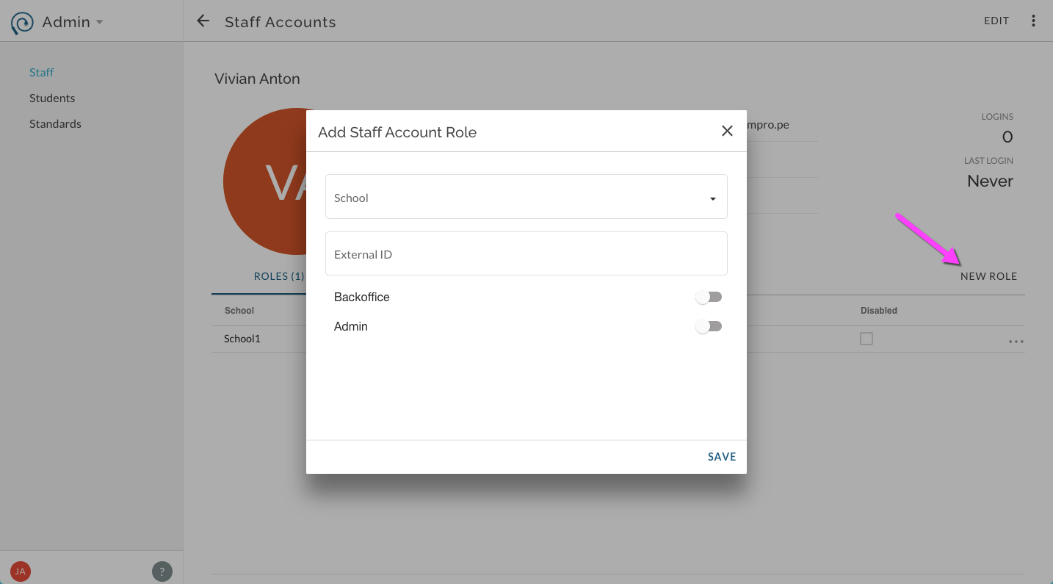This screenshot has height=584, width=1053.
Task: Select Standards in the sidebar
Action: point(55,123)
